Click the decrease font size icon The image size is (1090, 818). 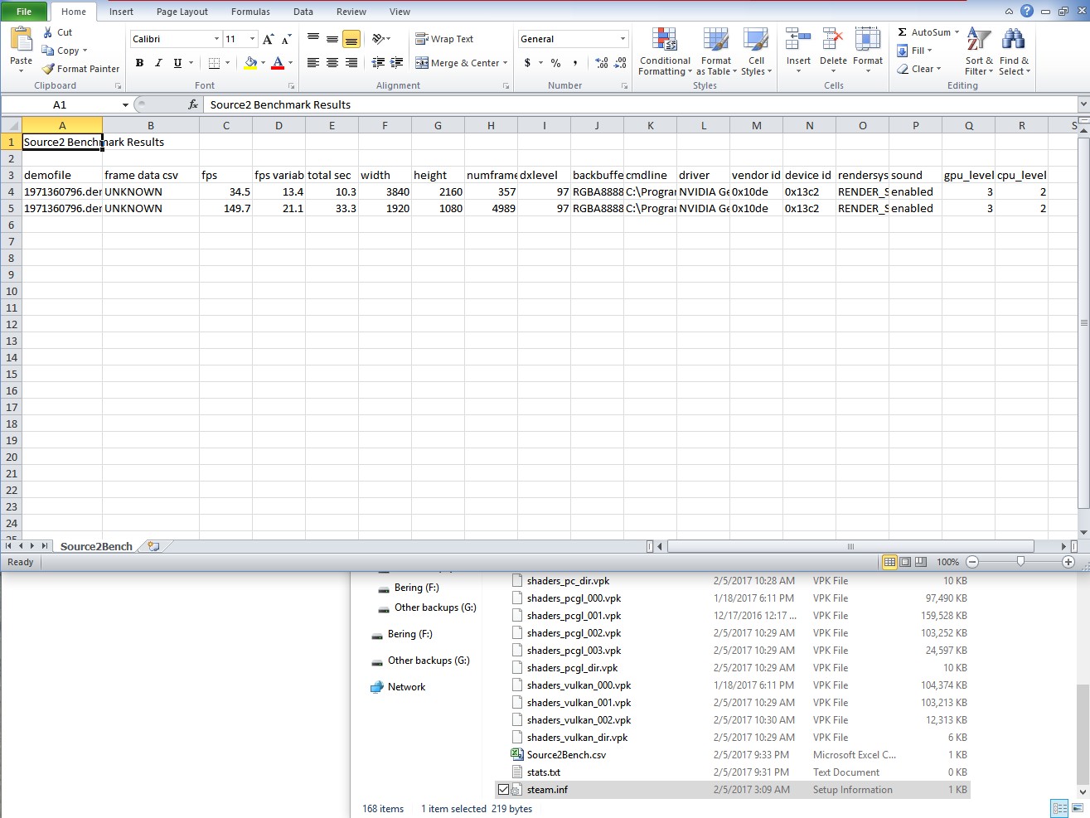286,39
